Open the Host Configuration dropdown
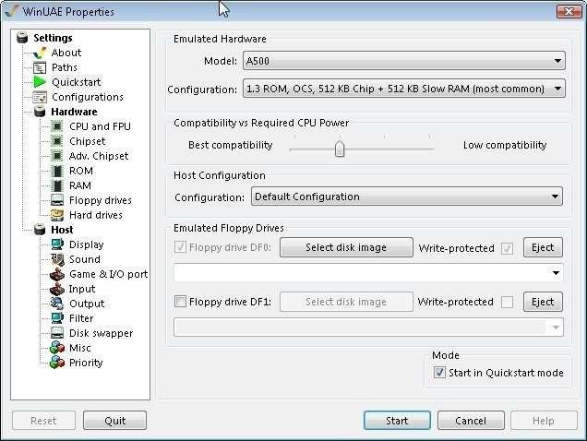 (x=406, y=197)
